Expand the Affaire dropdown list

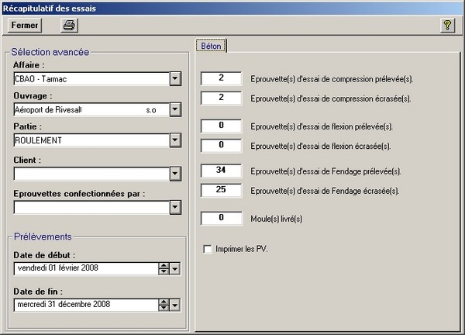[x=175, y=78]
